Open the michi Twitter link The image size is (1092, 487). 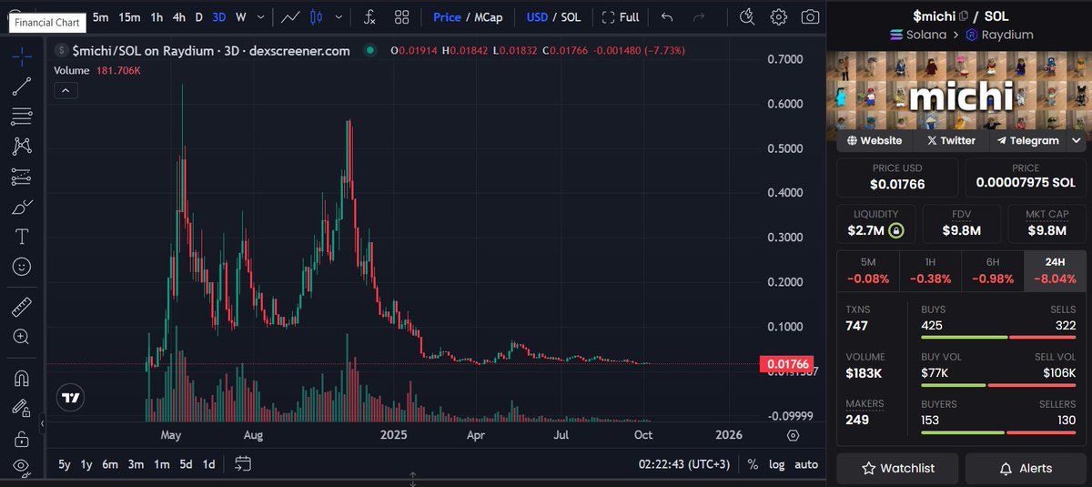951,140
